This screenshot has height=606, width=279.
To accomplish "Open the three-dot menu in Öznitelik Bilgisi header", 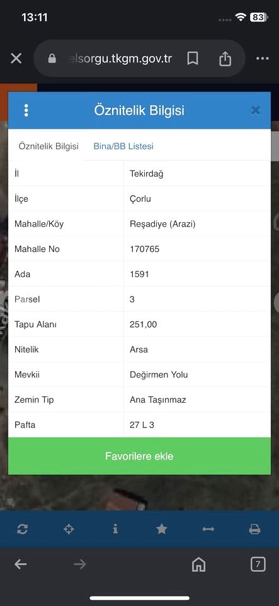I will (x=26, y=110).
